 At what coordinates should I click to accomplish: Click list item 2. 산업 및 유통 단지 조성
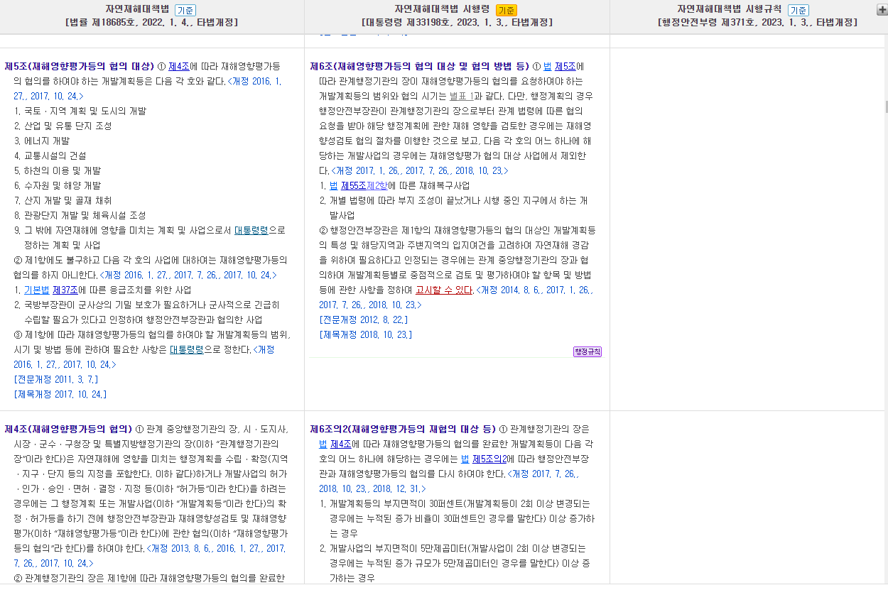63,126
